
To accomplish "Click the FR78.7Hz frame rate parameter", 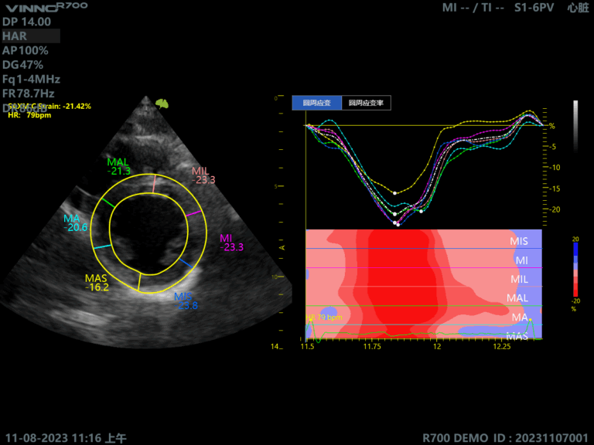I will tap(31, 93).
